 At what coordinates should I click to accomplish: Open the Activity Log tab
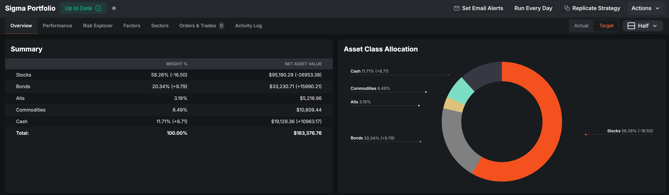(248, 26)
